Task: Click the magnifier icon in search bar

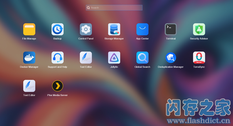Action: pyautogui.click(x=89, y=8)
